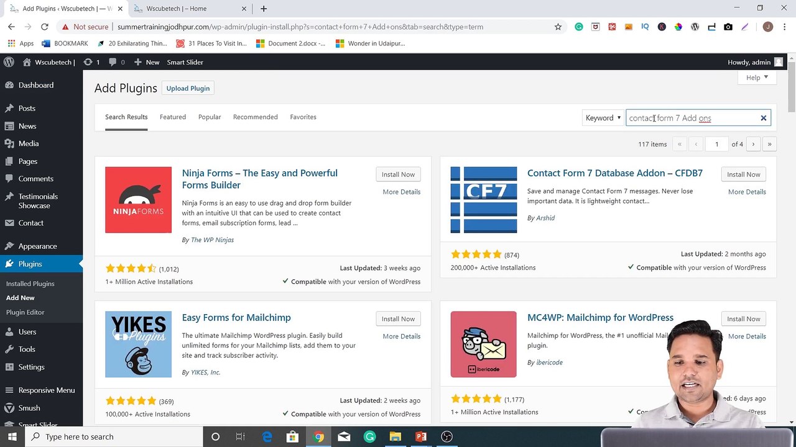Viewport: 796px width, 447px height.
Task: Expand the Help tab
Action: coord(757,78)
